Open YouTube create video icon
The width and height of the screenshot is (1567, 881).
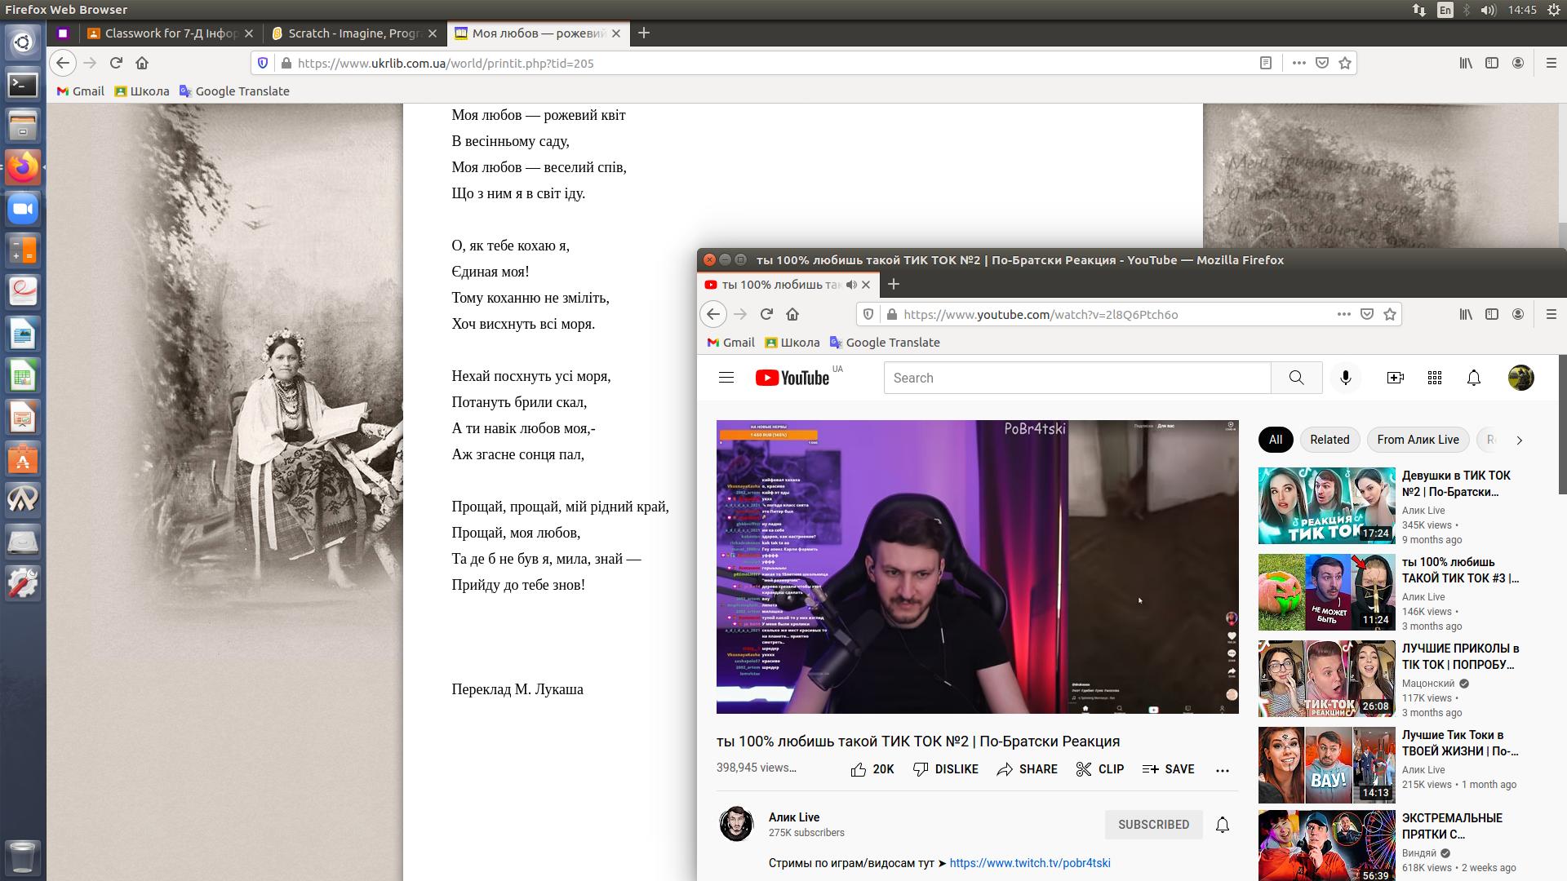pos(1395,378)
